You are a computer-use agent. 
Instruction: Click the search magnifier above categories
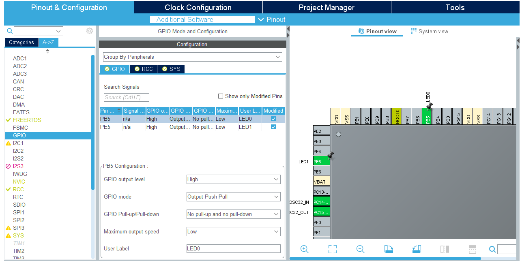click(x=10, y=31)
